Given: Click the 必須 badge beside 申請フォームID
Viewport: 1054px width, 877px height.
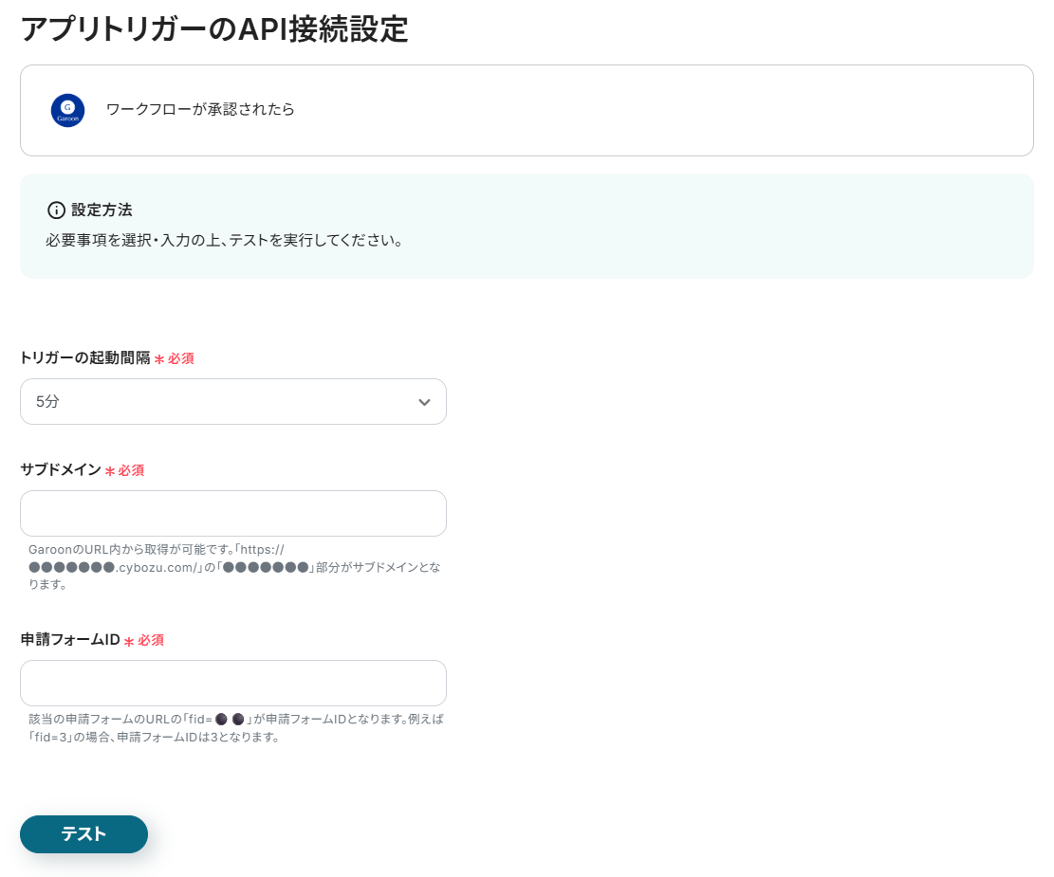Looking at the screenshot, I should [151, 640].
